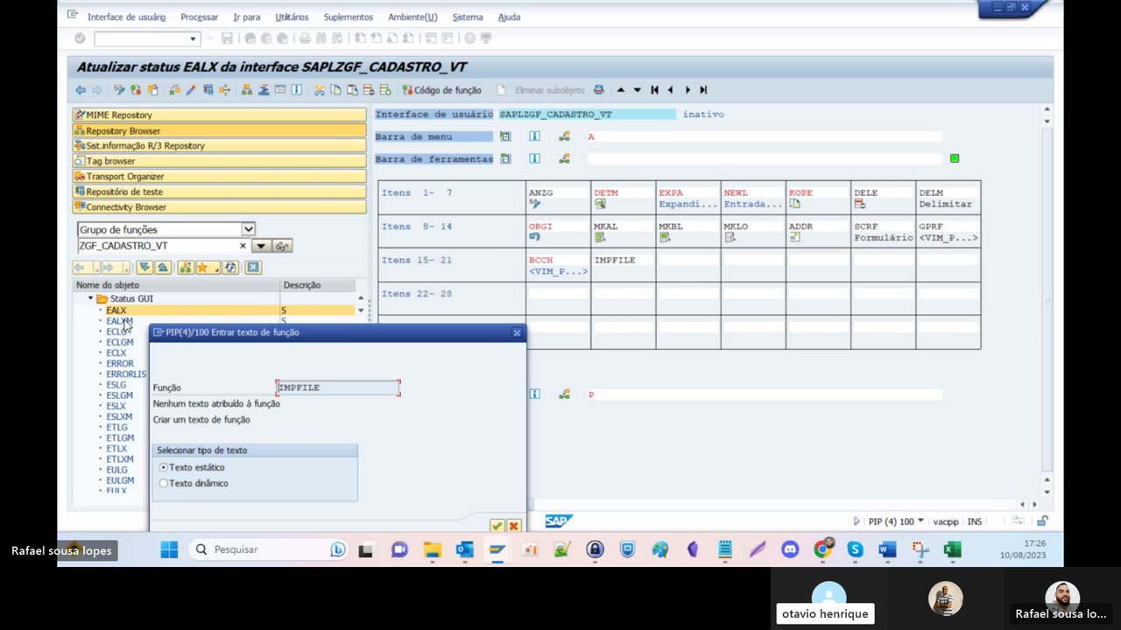This screenshot has width=1121, height=630.
Task: Select Texto estático radio button
Action: click(x=164, y=468)
